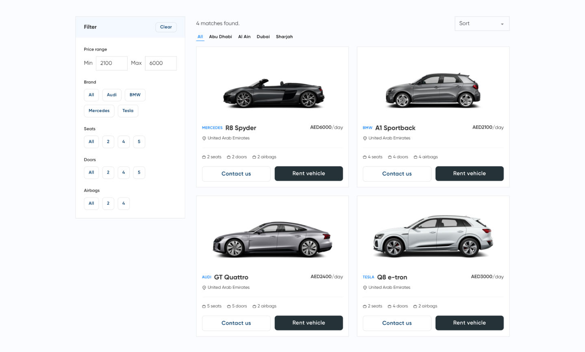The image size is (585, 352).
Task: Select Tesla brand filter chip
Action: (128, 111)
